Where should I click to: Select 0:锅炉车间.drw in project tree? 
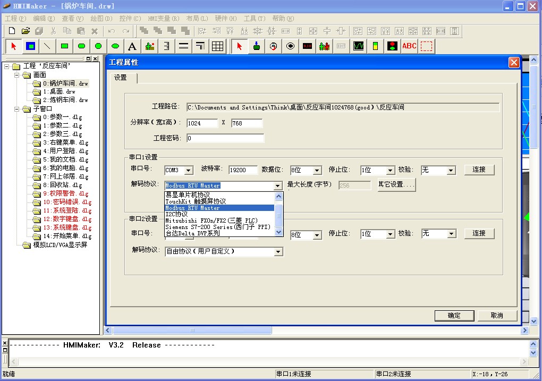tap(65, 83)
